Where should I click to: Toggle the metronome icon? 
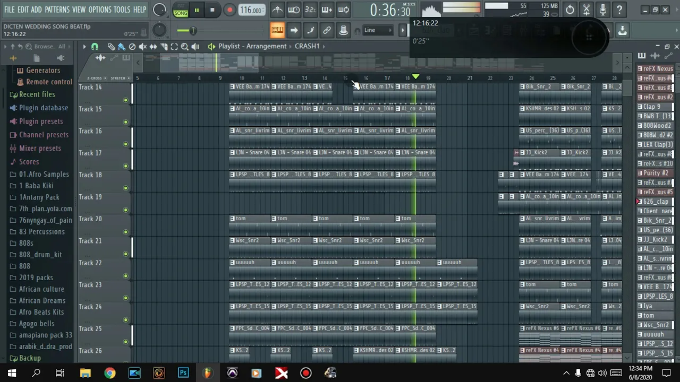277,10
